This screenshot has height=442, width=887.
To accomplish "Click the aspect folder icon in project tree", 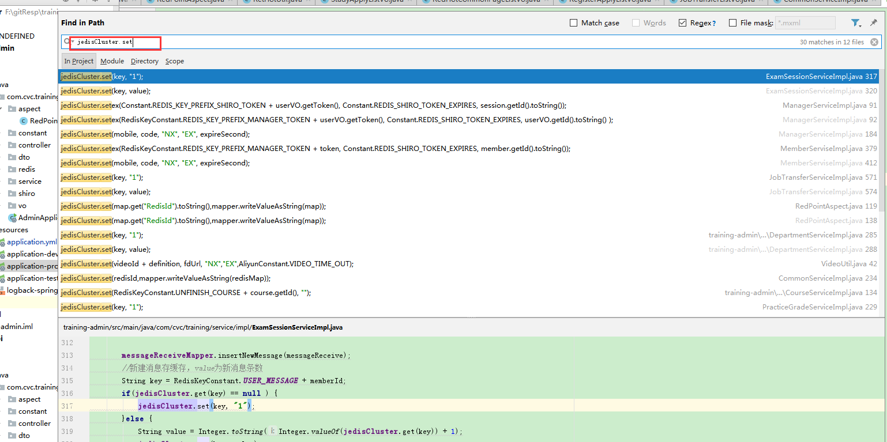I will 13,108.
